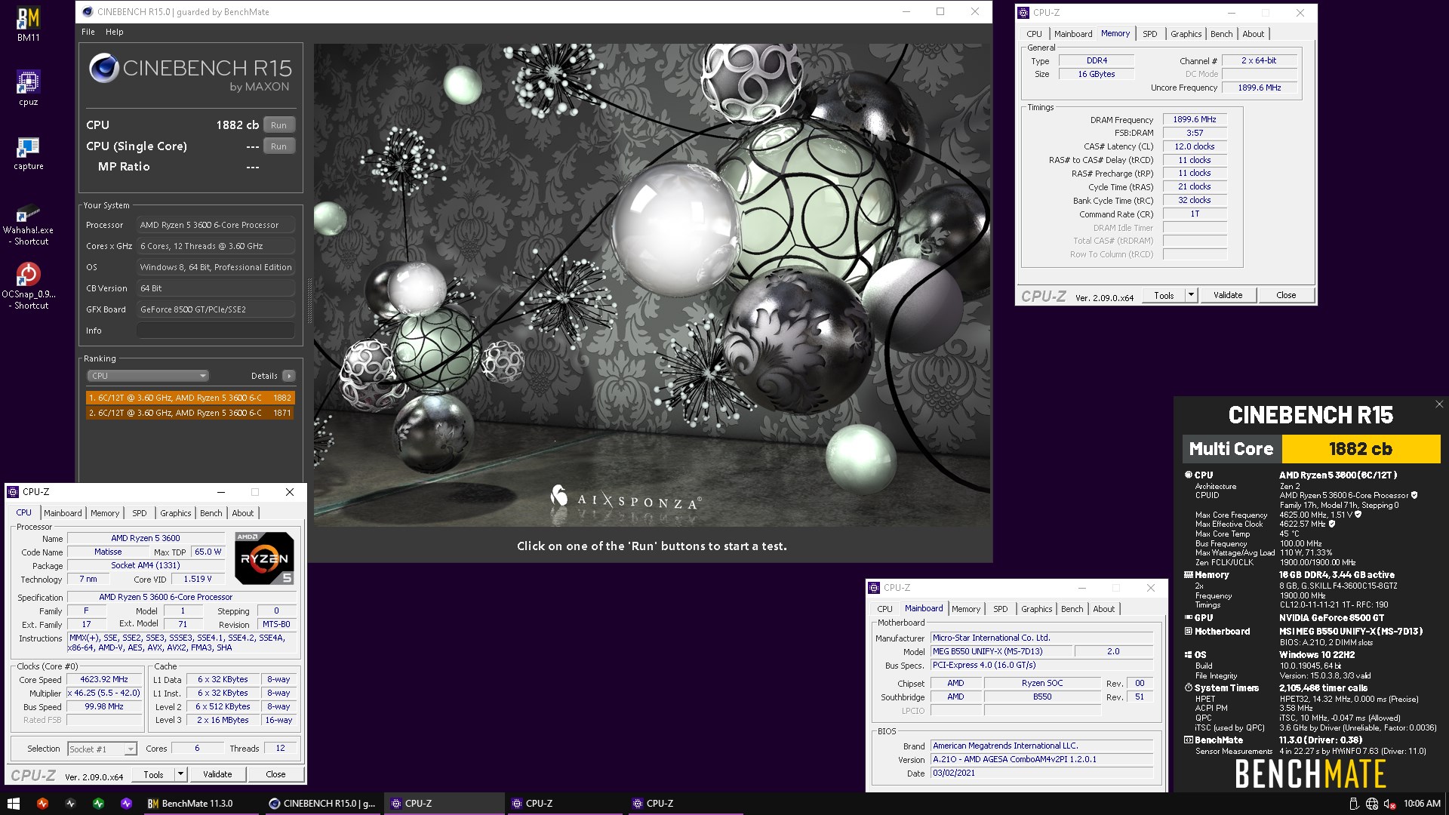Click the Core Speed value 4623.92 MHz
The image size is (1449, 815).
pos(104,679)
